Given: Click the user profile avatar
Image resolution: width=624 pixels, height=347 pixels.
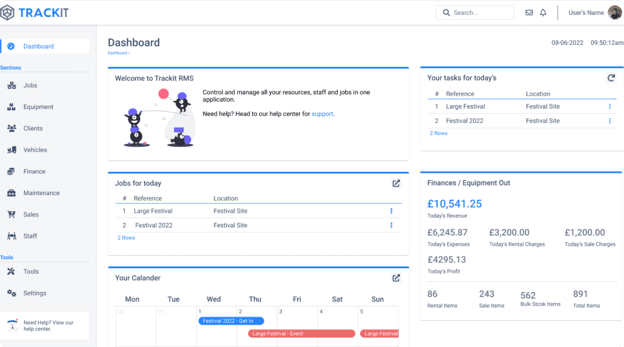Looking at the screenshot, I should [x=614, y=12].
